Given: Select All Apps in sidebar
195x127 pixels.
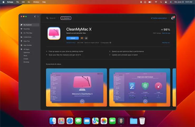Looking at the screenshot, I should click(x=26, y=49).
